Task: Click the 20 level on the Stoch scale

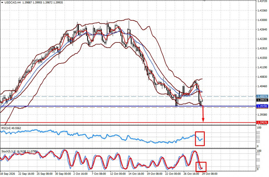Action: click(258, 166)
